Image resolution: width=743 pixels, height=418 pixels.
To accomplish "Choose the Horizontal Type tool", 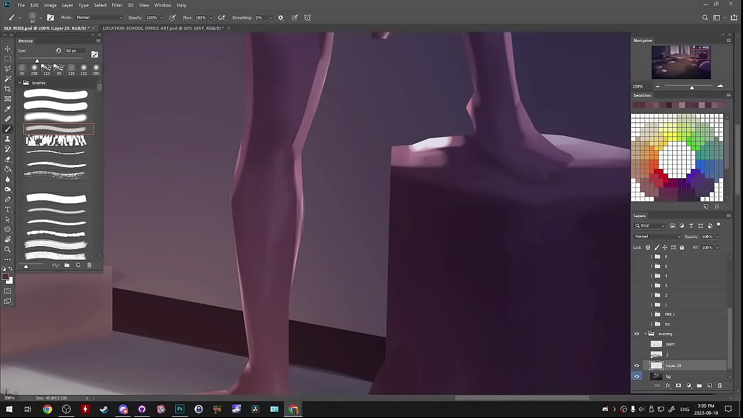I will [8, 209].
